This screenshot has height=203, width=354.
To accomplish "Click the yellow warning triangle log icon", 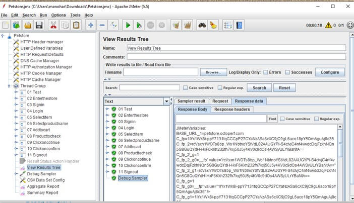I will pos(328,25).
